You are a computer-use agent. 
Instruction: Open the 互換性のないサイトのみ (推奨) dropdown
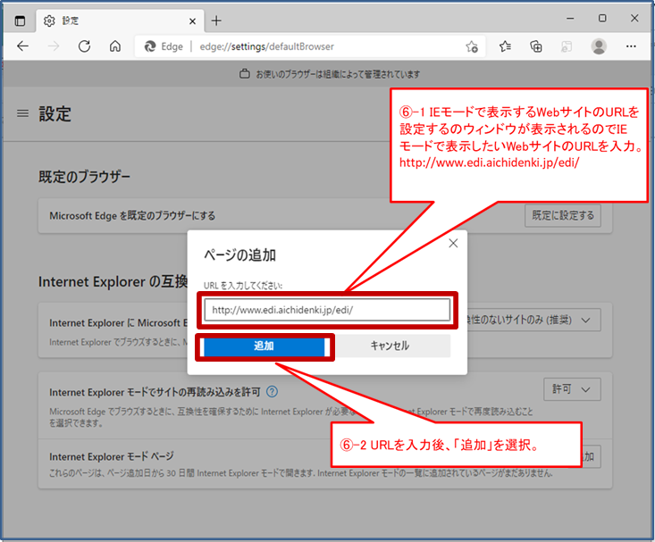pyautogui.click(x=533, y=320)
